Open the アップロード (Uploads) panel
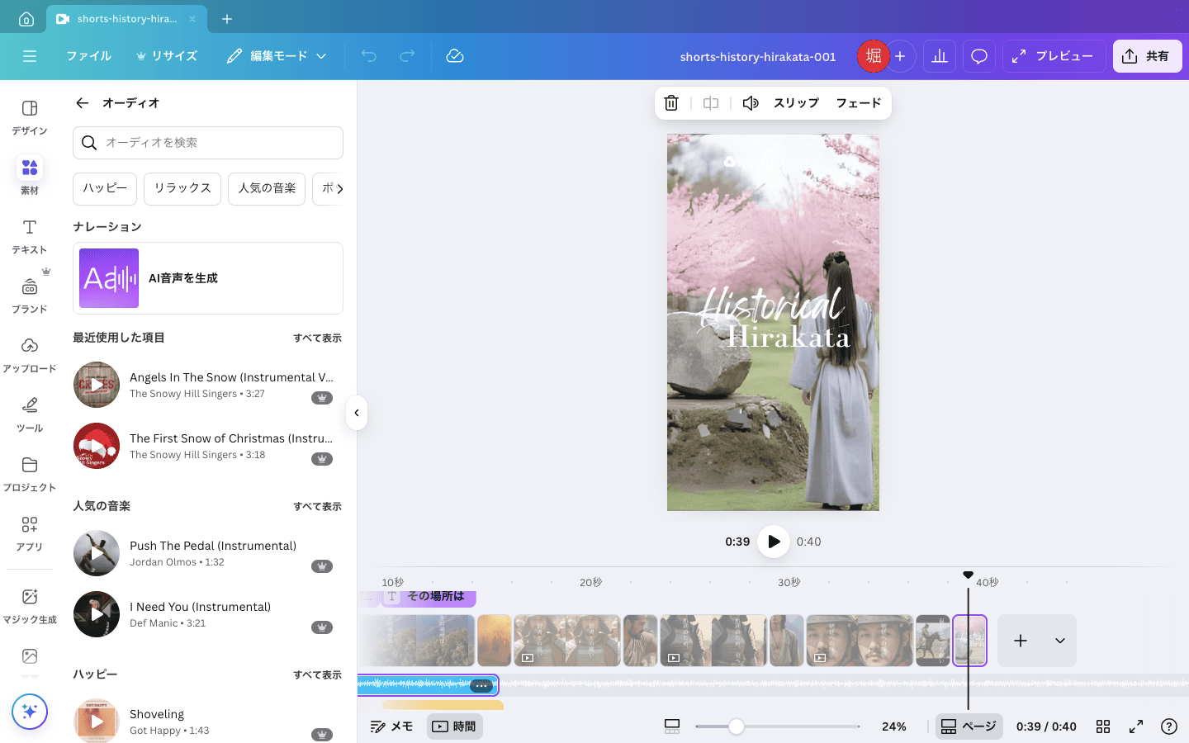The height and width of the screenshot is (743, 1189). pos(29,355)
